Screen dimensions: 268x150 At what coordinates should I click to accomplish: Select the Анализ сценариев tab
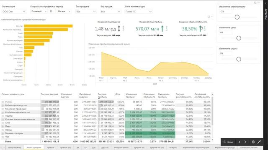click(x=34, y=147)
